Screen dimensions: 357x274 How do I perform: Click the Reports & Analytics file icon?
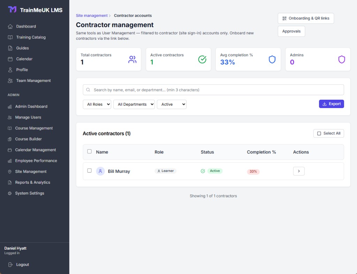9,183
